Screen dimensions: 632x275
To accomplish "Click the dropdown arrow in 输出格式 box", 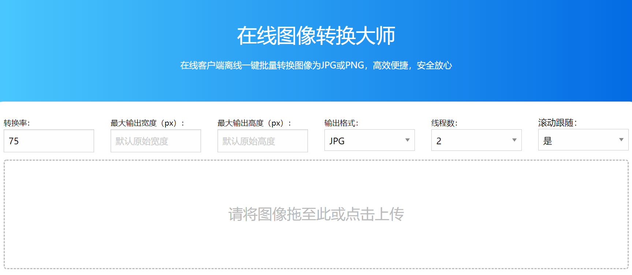I will (407, 140).
